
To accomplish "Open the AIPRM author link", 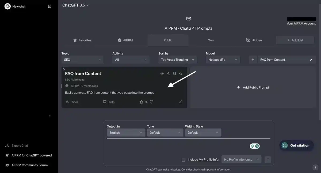I will (x=75, y=86).
